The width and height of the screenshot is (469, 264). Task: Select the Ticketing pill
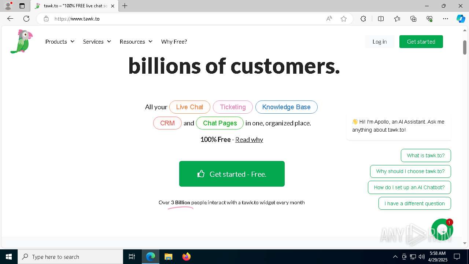233,107
